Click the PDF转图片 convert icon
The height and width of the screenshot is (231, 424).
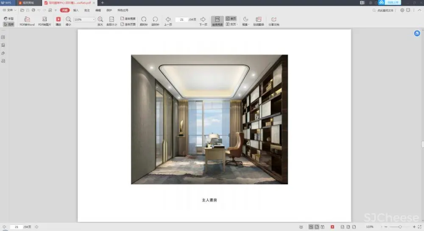coord(45,19)
